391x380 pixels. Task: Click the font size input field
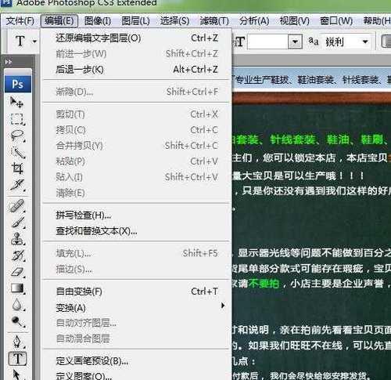(x=268, y=42)
